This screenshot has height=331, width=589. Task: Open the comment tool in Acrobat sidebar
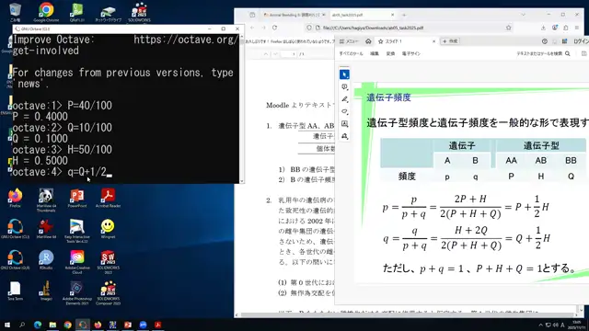point(344,87)
